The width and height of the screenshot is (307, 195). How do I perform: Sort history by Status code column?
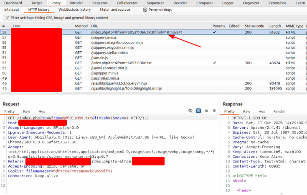254,26
